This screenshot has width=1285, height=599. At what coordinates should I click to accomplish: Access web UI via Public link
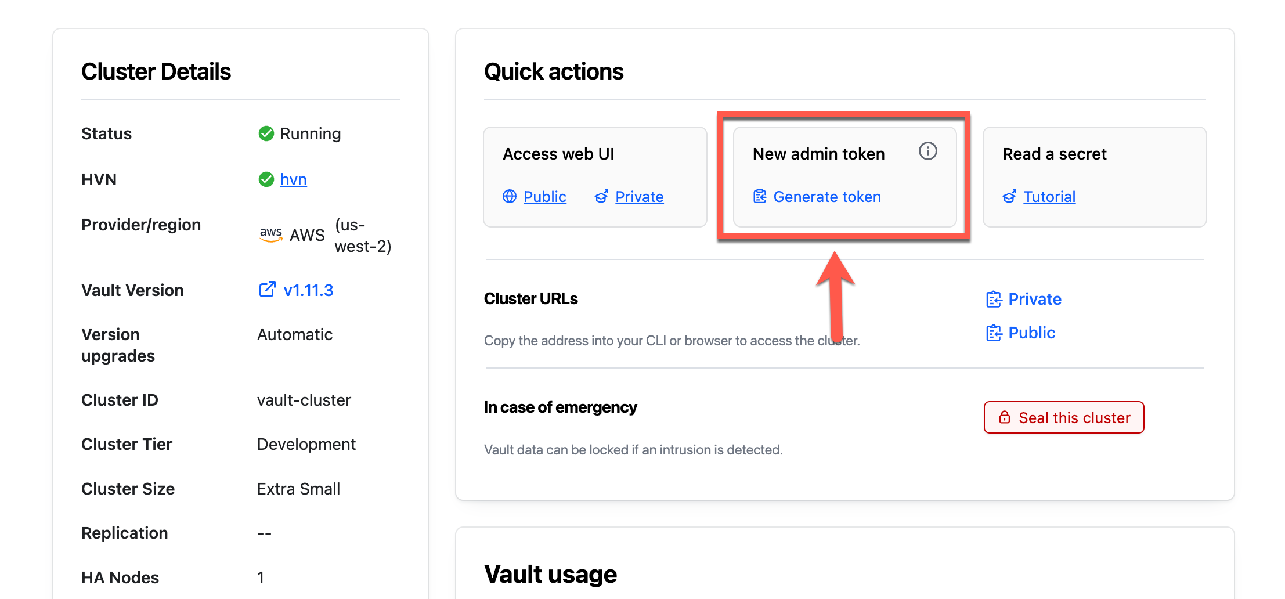coord(544,197)
